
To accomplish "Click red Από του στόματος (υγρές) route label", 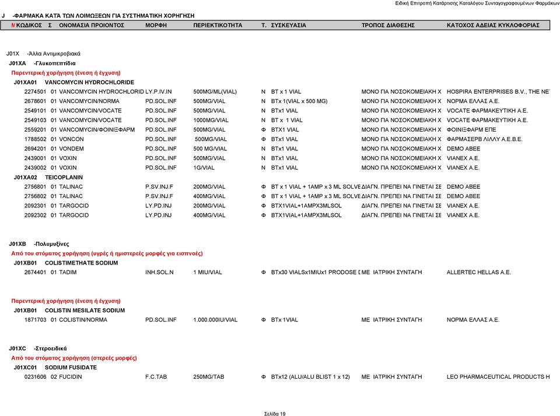I will (107, 253).
